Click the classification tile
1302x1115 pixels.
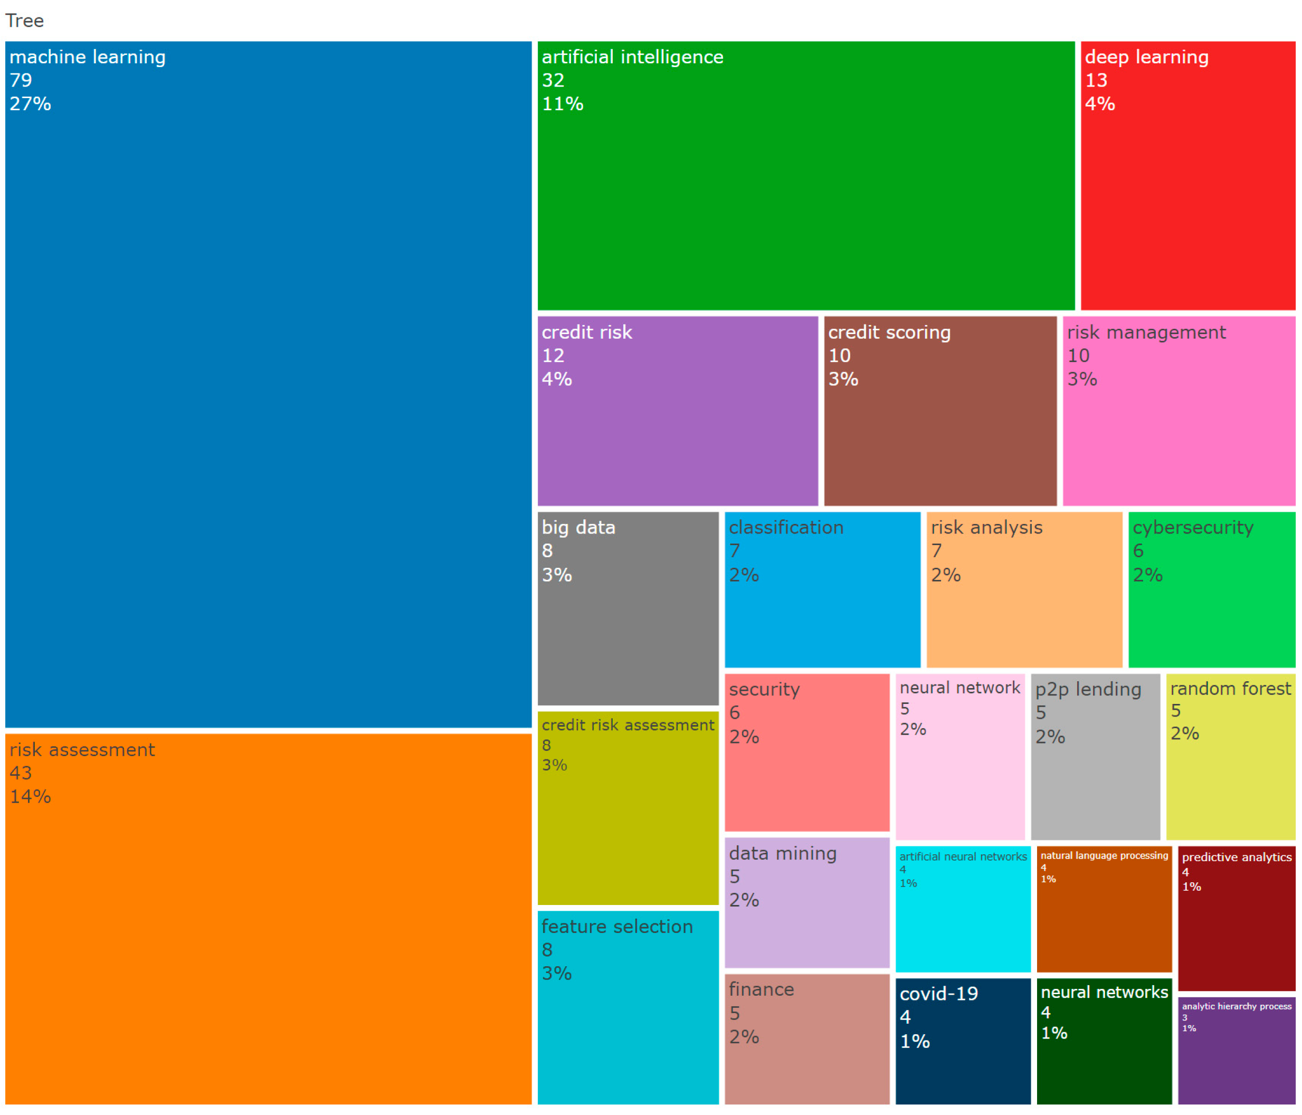822,589
